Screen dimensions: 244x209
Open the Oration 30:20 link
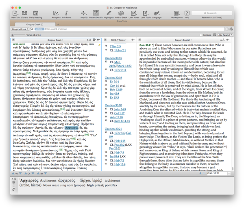click(x=113, y=105)
